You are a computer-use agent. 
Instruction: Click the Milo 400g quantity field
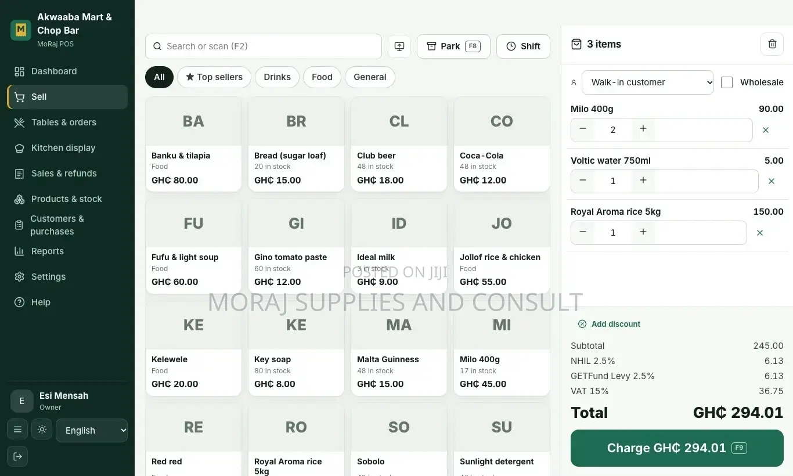[613, 130]
